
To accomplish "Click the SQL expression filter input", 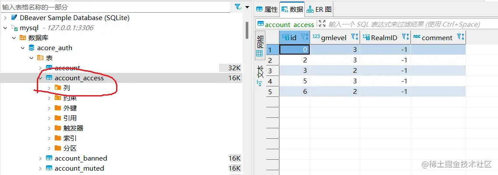I will 410,24.
